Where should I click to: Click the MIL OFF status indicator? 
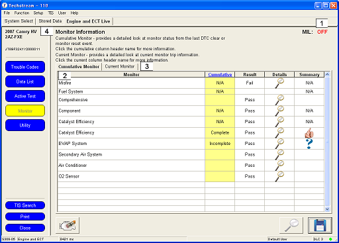[322, 32]
